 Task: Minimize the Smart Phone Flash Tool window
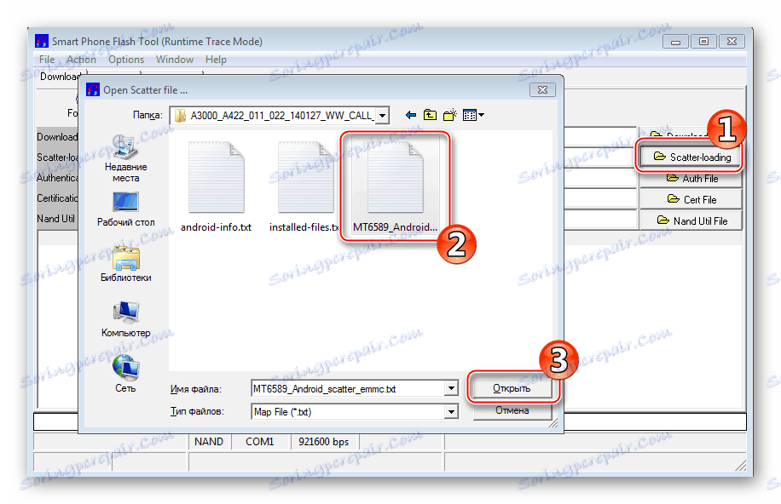point(676,42)
